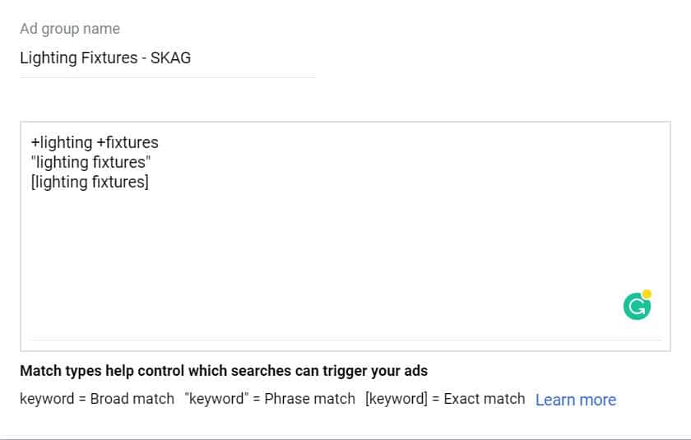691x440 pixels.
Task: Click the Match types help heading
Action: (x=224, y=371)
